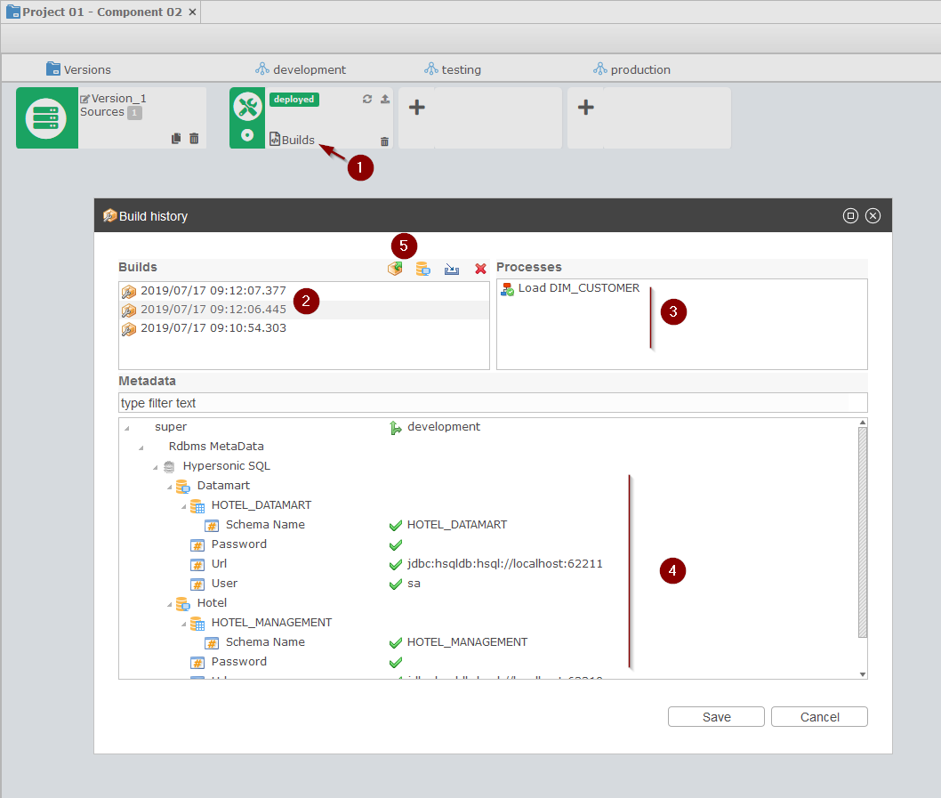Collapse the Datamart tree node
Image resolution: width=941 pixels, height=798 pixels.
(x=169, y=486)
